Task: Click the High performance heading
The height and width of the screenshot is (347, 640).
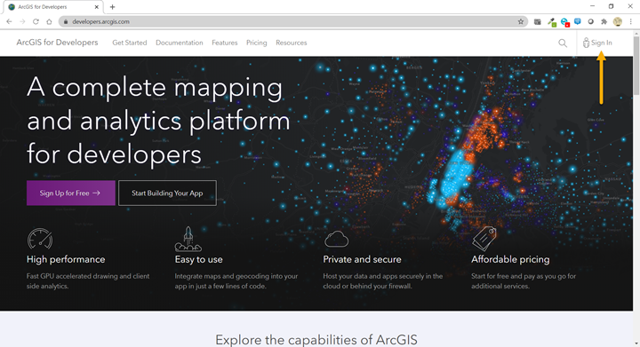Action: 66,259
